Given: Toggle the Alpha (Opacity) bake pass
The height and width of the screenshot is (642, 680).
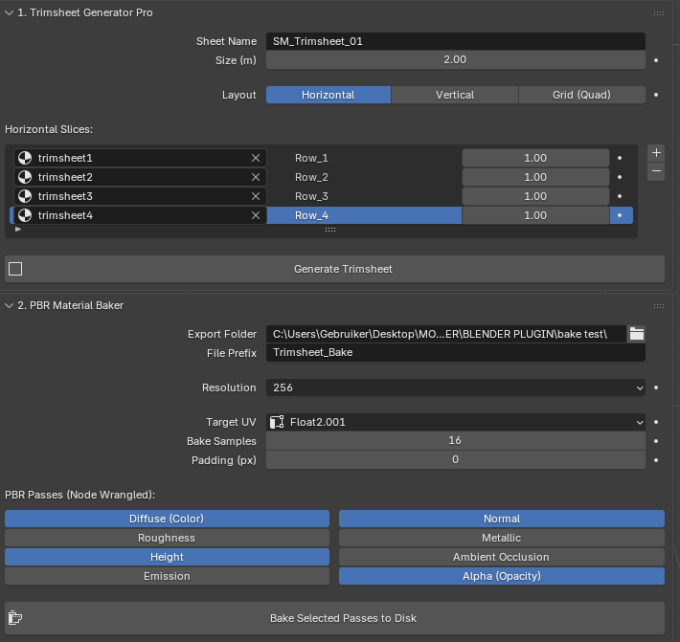Looking at the screenshot, I should (x=502, y=576).
